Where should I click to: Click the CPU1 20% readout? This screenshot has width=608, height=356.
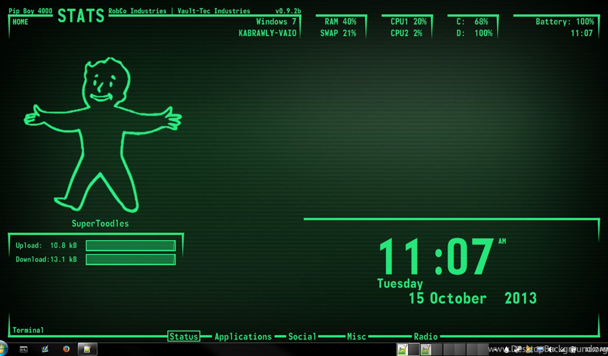[x=408, y=22]
